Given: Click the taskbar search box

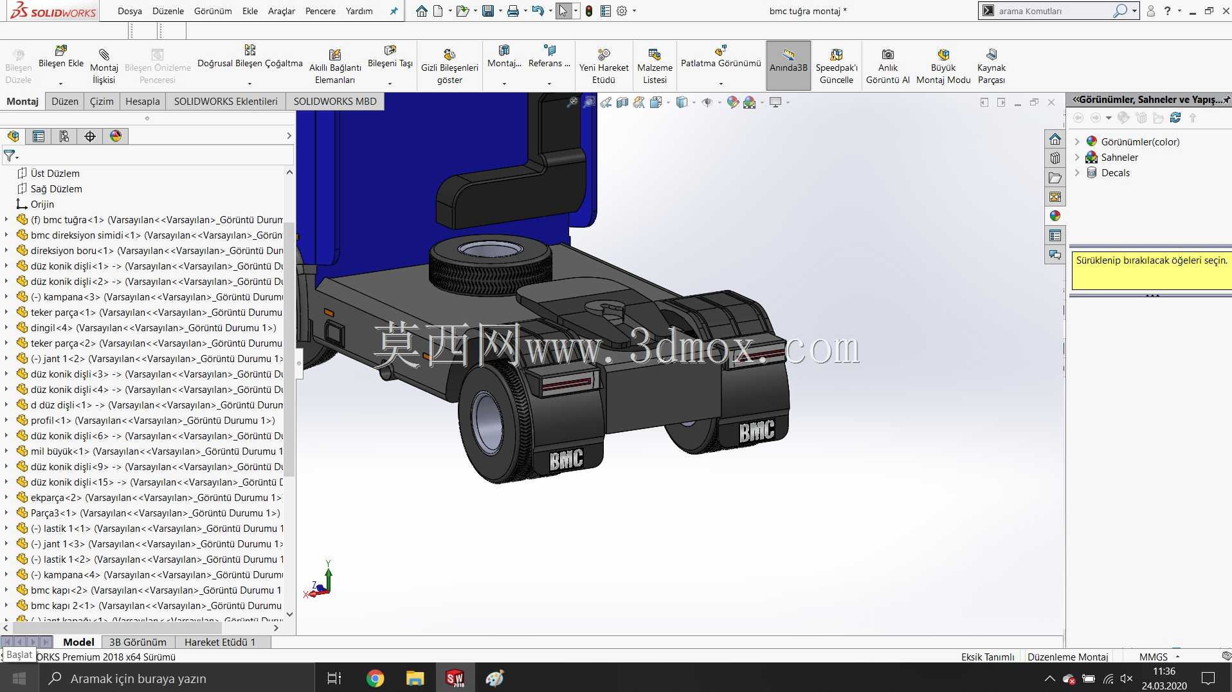Looking at the screenshot, I should pyautogui.click(x=177, y=678).
